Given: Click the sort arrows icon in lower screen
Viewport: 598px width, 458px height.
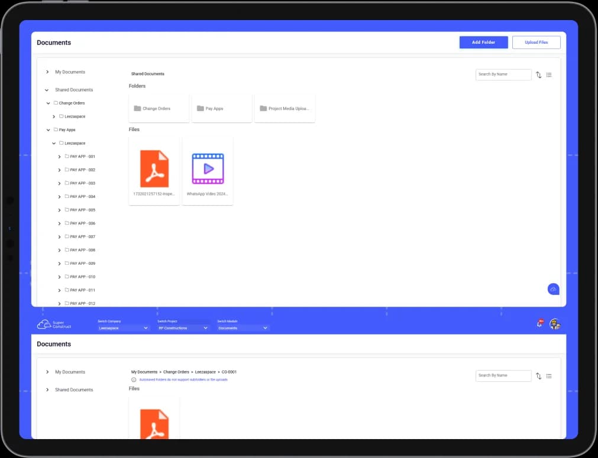Looking at the screenshot, I should tap(538, 376).
